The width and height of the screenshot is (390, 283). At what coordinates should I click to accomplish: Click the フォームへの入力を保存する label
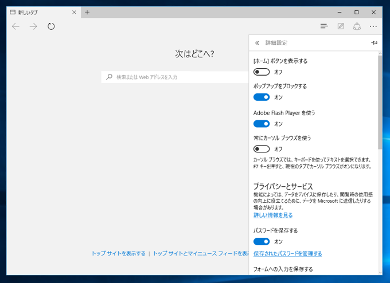[283, 269]
